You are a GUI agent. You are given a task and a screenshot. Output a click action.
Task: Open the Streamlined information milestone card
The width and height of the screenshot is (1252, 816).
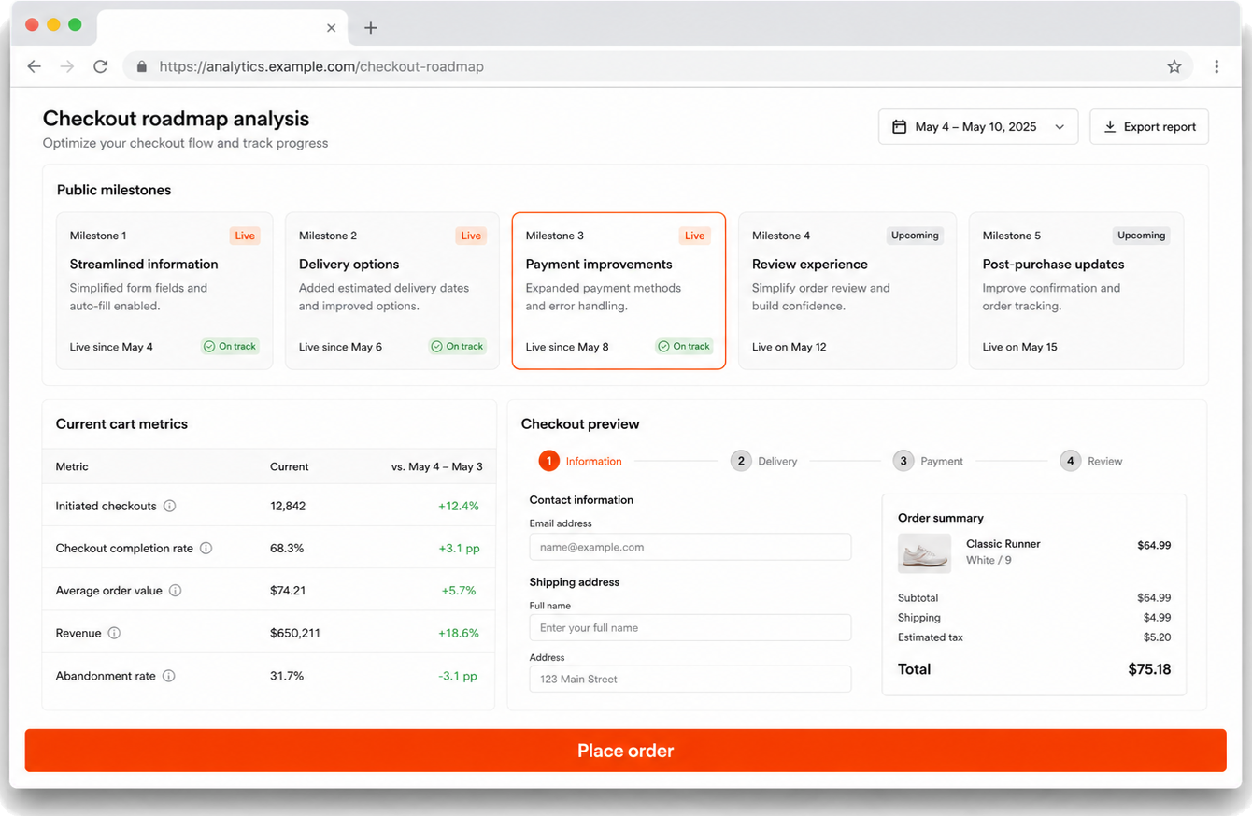click(x=164, y=291)
